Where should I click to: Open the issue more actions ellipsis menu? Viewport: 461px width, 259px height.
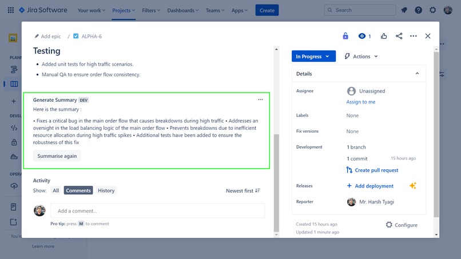414,36
